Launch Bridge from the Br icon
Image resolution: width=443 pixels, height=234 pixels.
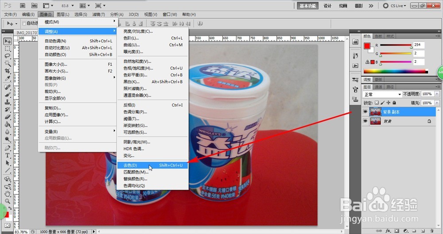[x=23, y=6]
